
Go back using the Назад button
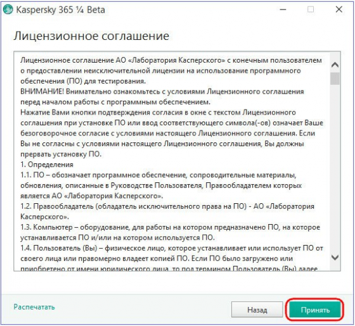[257, 310]
